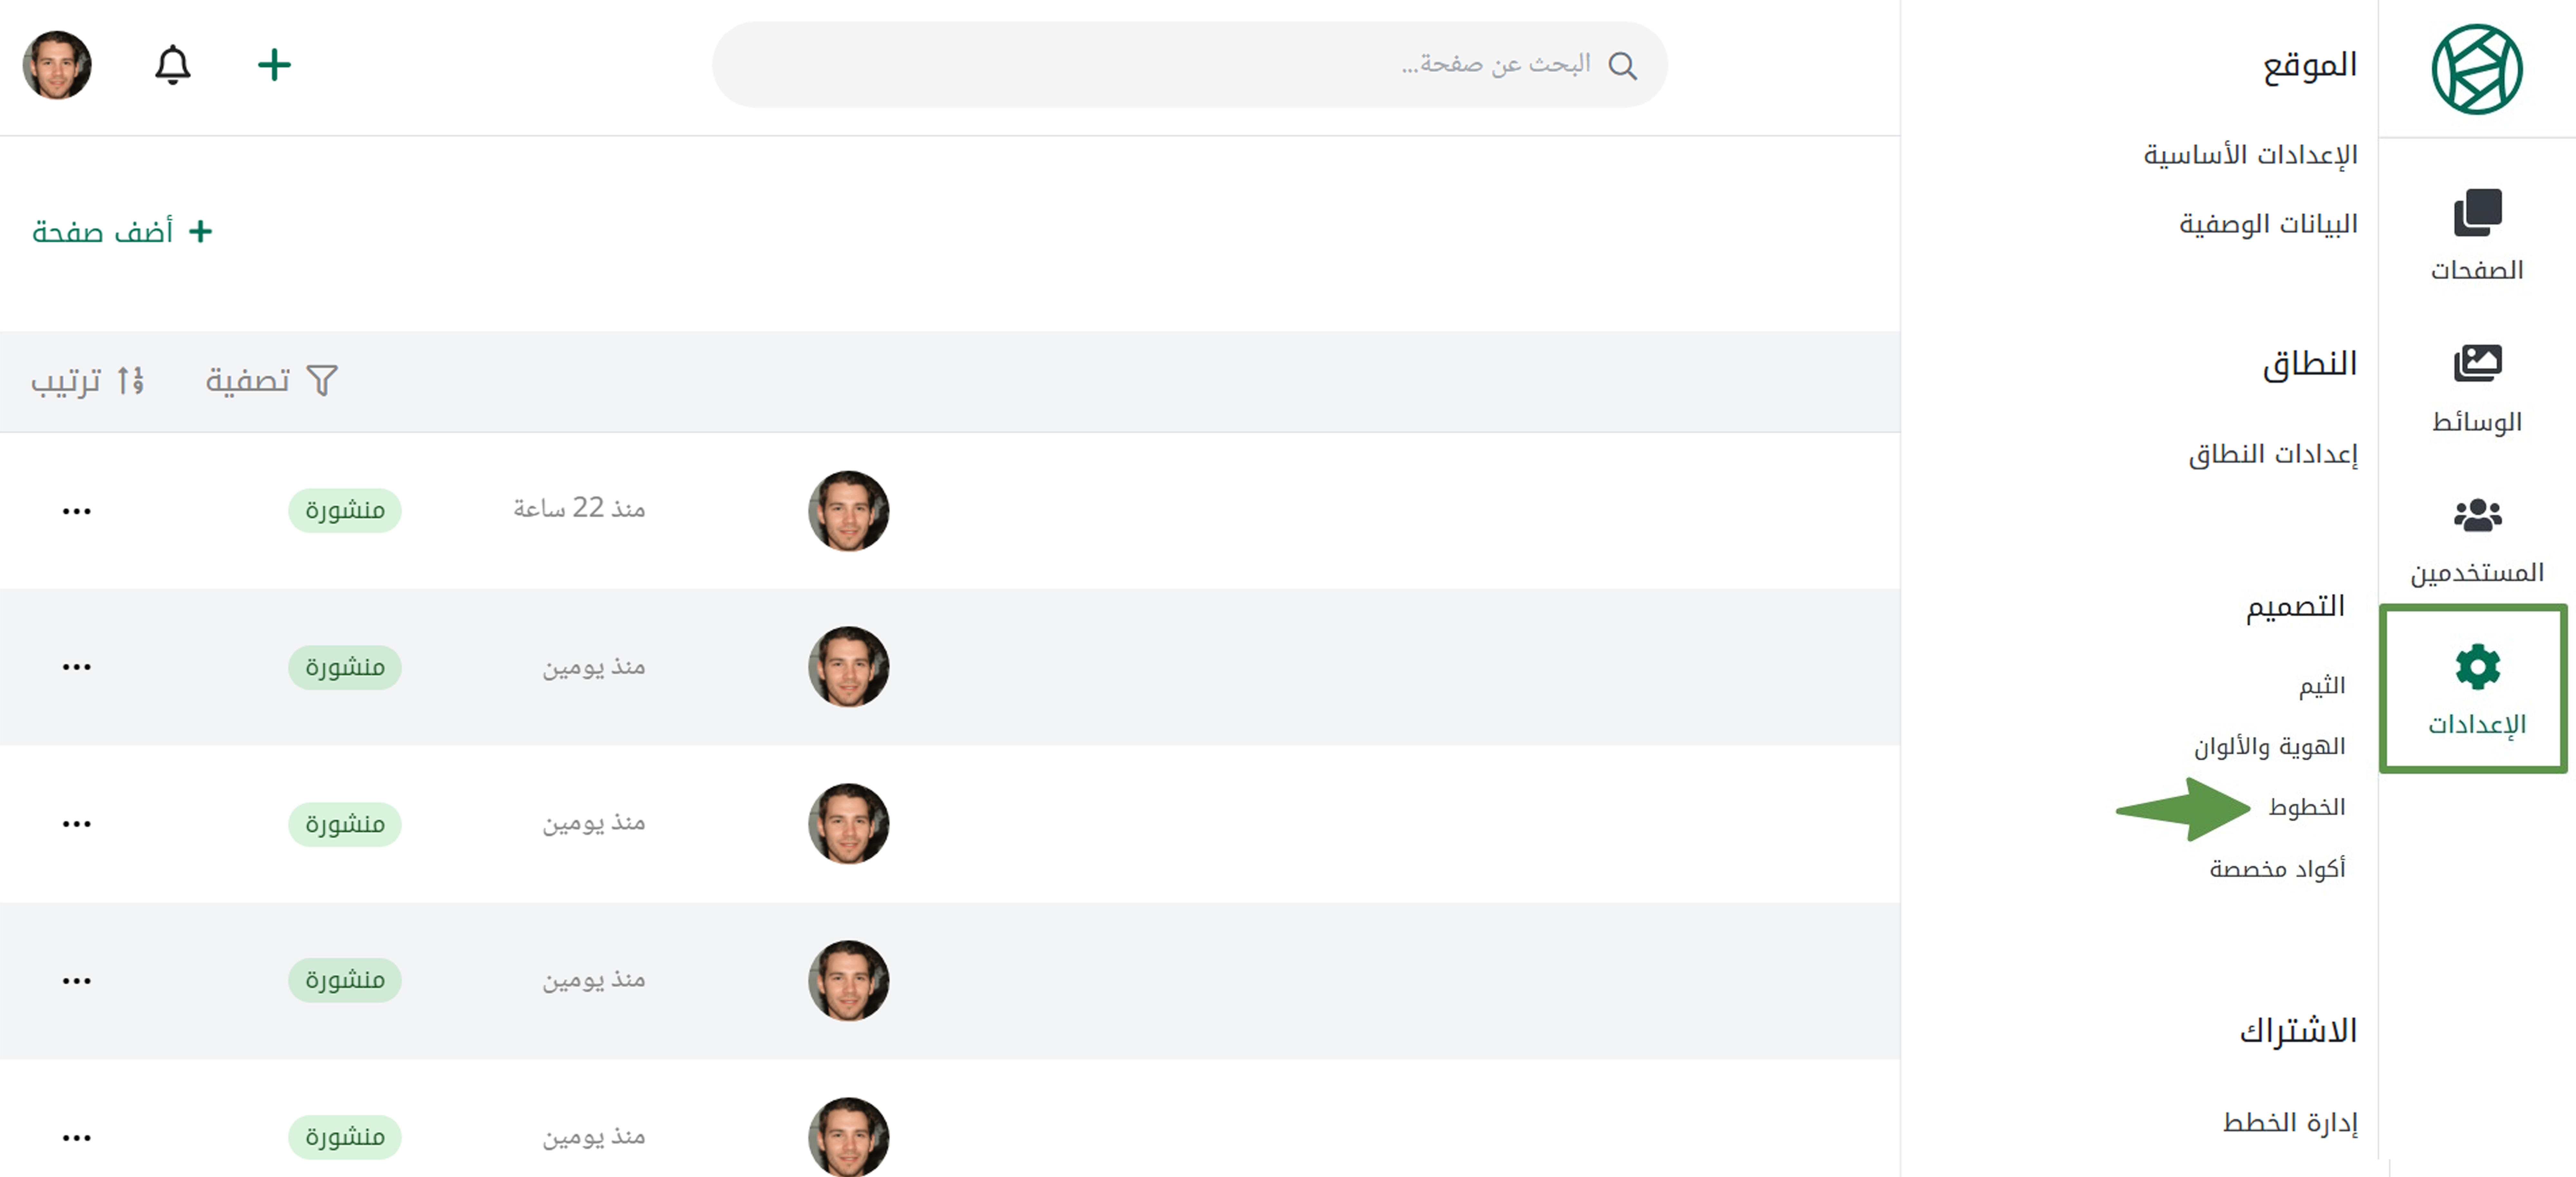Open Fonts (الخطوط) settings
The width and height of the screenshot is (2576, 1177).
coord(2306,806)
